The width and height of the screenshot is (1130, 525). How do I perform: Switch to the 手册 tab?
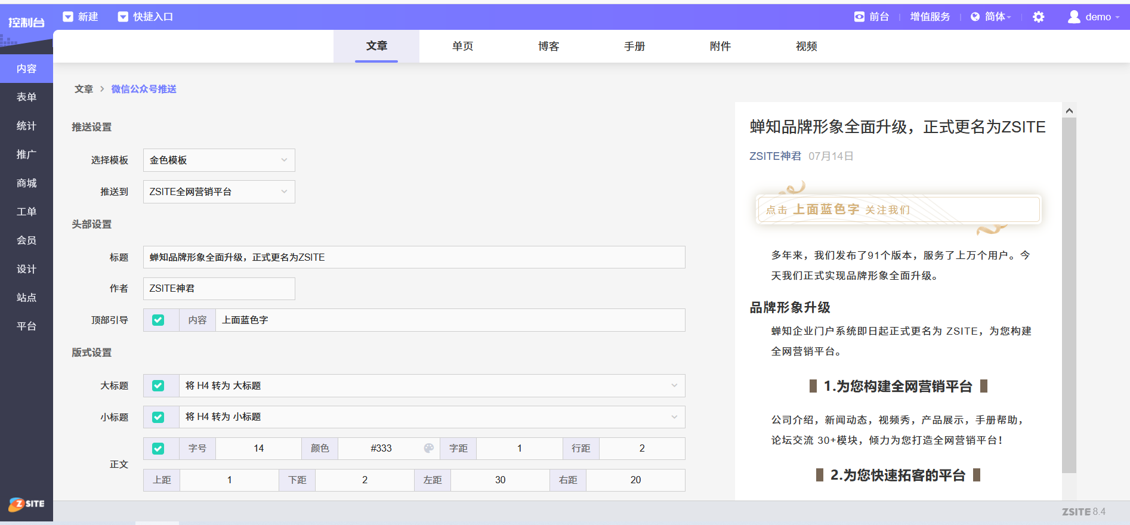pyautogui.click(x=634, y=46)
